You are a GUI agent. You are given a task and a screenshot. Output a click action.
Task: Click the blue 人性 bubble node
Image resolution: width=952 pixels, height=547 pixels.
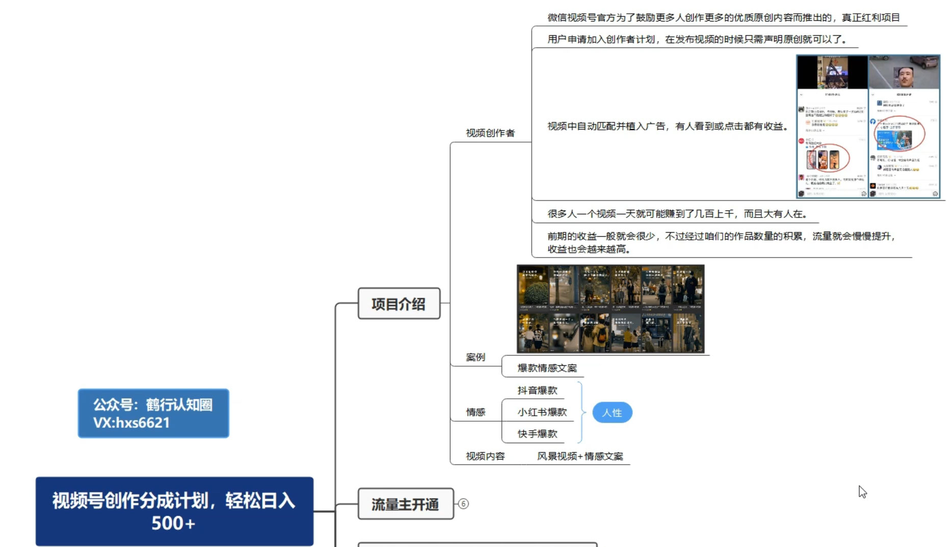tap(612, 413)
